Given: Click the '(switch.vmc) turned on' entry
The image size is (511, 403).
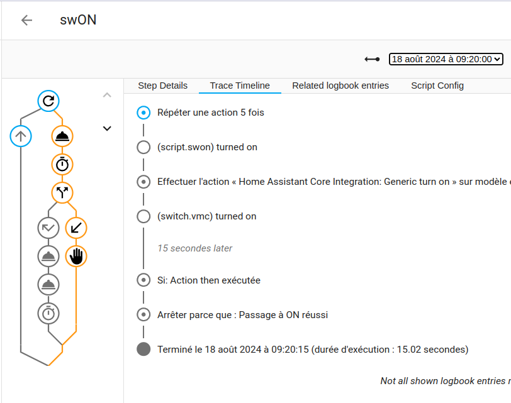Looking at the screenshot, I should tap(206, 216).
